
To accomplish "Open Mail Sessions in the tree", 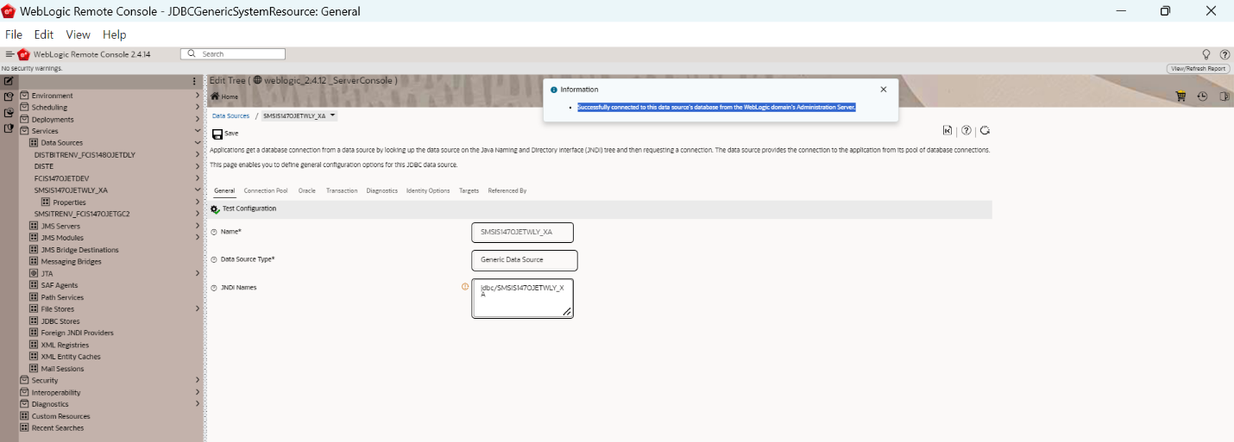I will coord(62,369).
